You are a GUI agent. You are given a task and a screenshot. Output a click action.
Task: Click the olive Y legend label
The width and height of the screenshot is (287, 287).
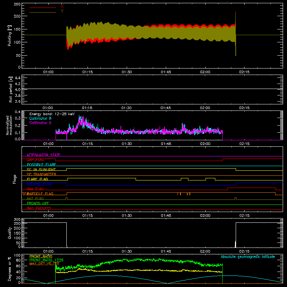62,11
